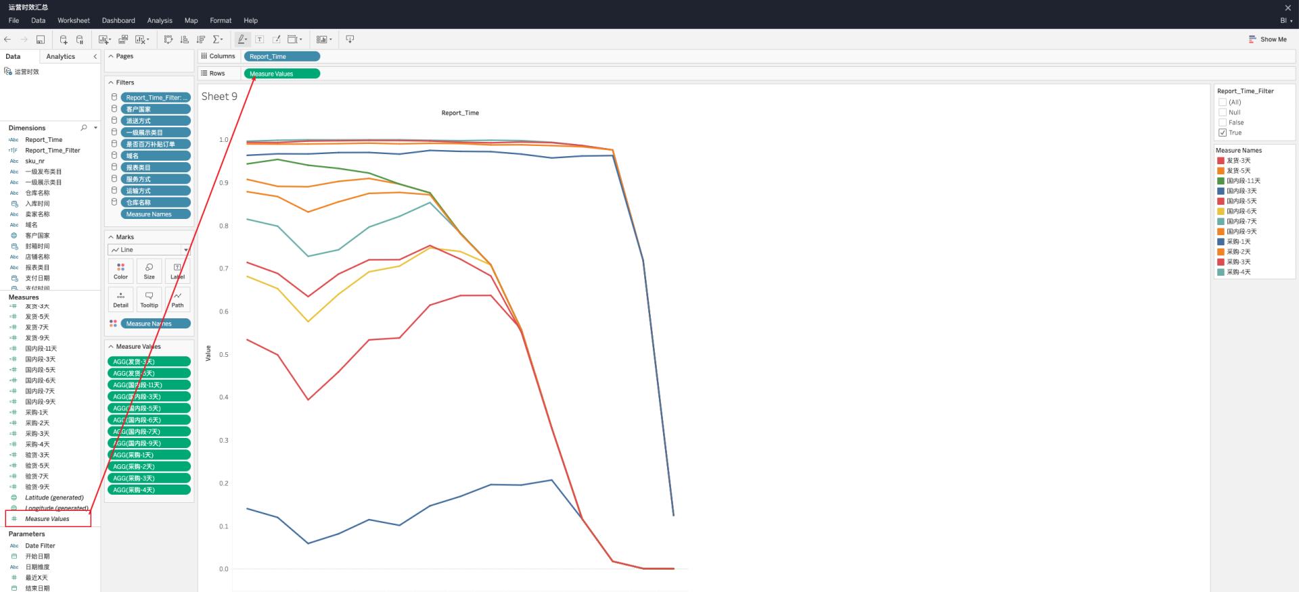Click the Show/Hide Cards icon
This screenshot has height=592, width=1299.
point(324,39)
